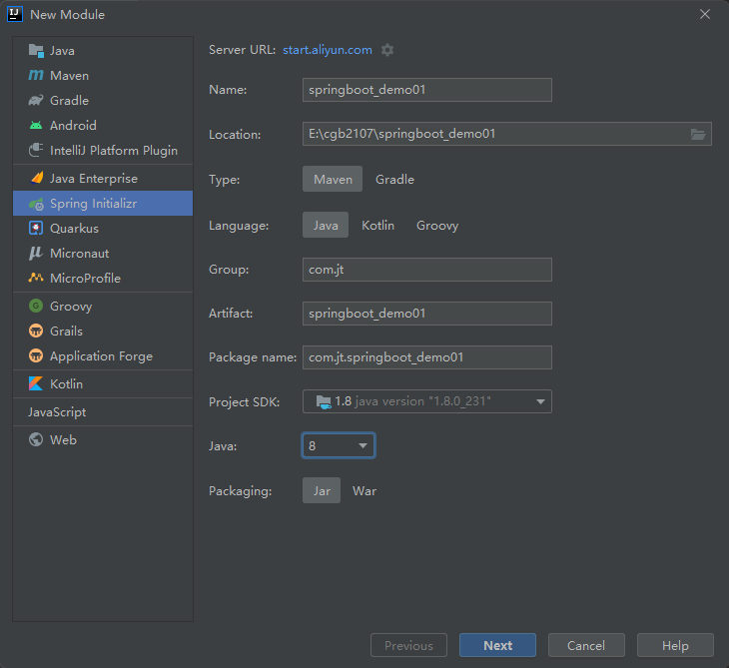The image size is (729, 668).
Task: Select the Micronaut icon entry
Action: [x=36, y=254]
